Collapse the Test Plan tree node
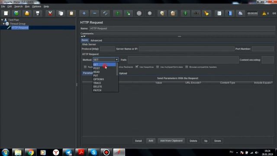277x156 pixels. point(2,20)
